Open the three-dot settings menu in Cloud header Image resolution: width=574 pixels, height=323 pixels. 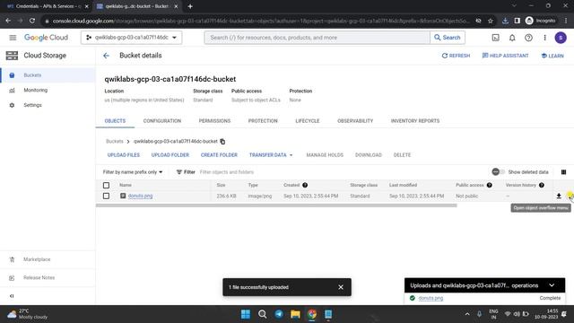tap(544, 38)
